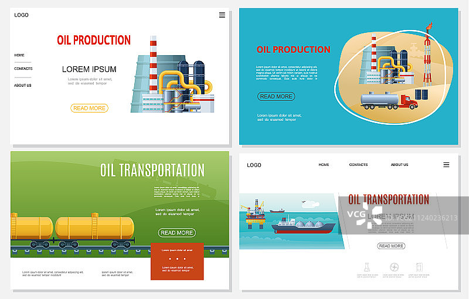Open HOME in the left sidebar menu

tap(19, 55)
